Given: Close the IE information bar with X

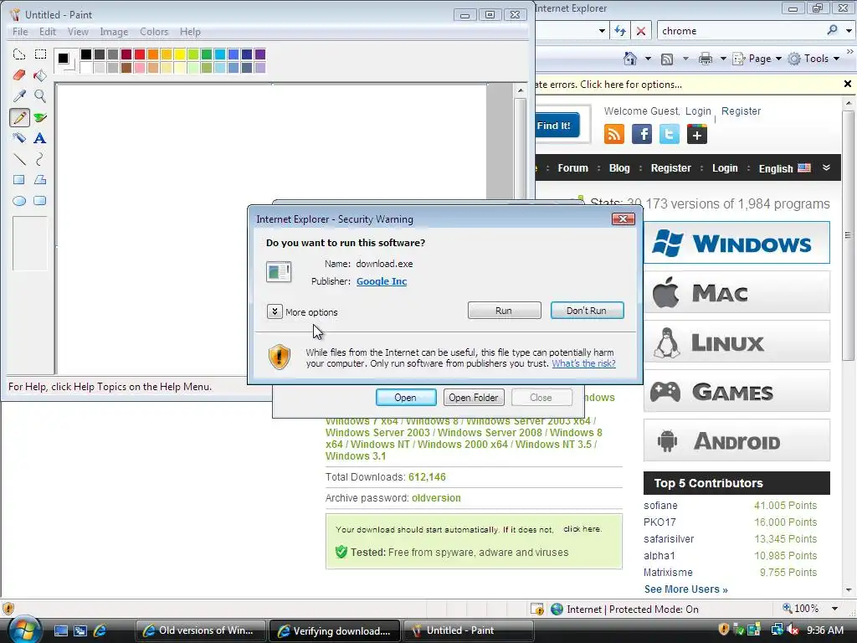Looking at the screenshot, I should [848, 84].
